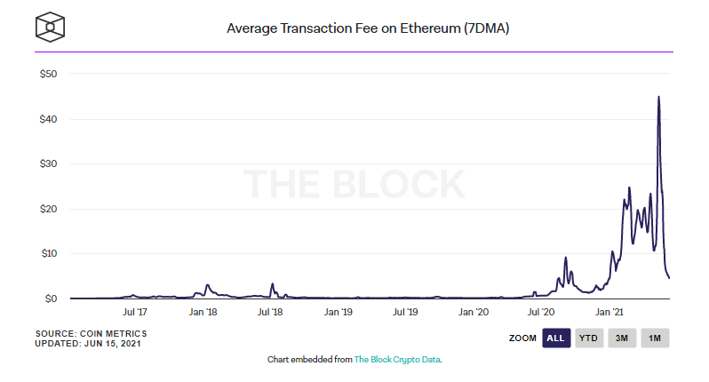Click The Block cube logo icon

(x=52, y=27)
